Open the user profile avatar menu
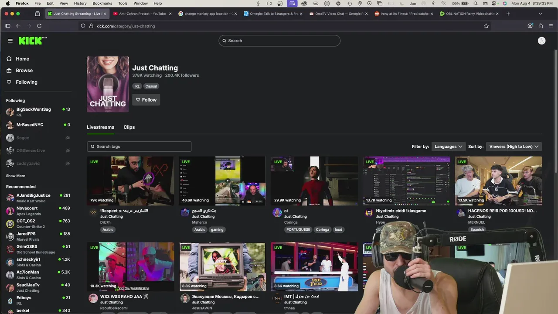558x314 pixels. (x=541, y=41)
